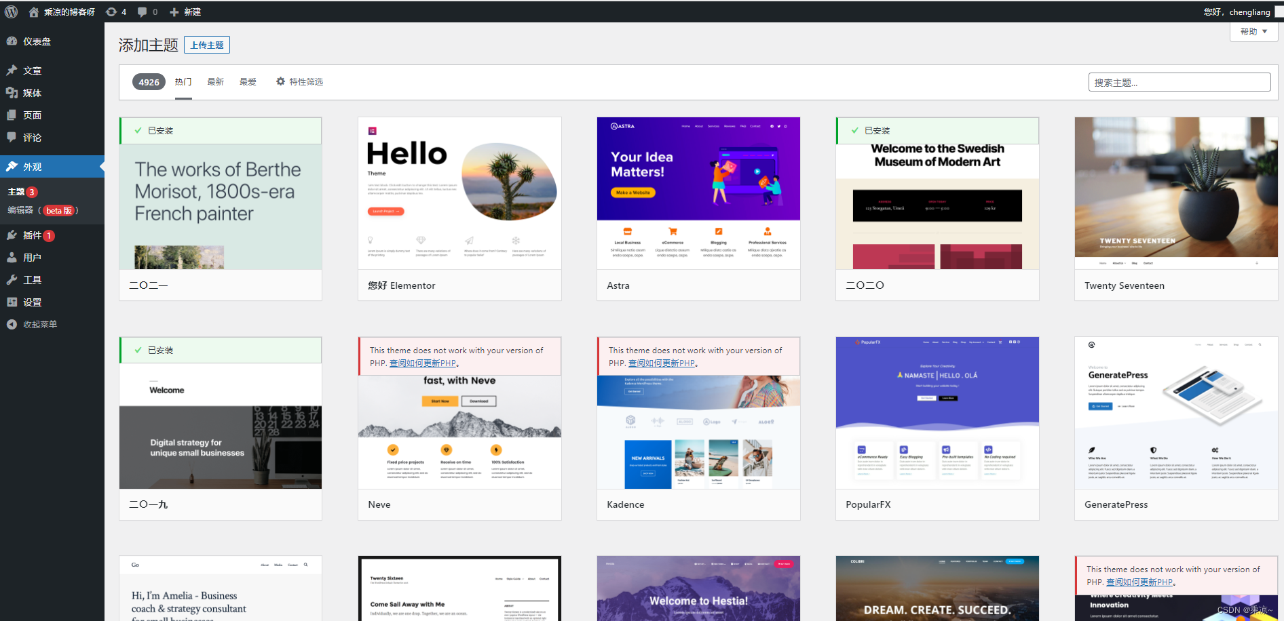Collapse sidebar with 收起菜单 arrow icon
Viewport: 1284px width, 621px height.
pos(12,325)
